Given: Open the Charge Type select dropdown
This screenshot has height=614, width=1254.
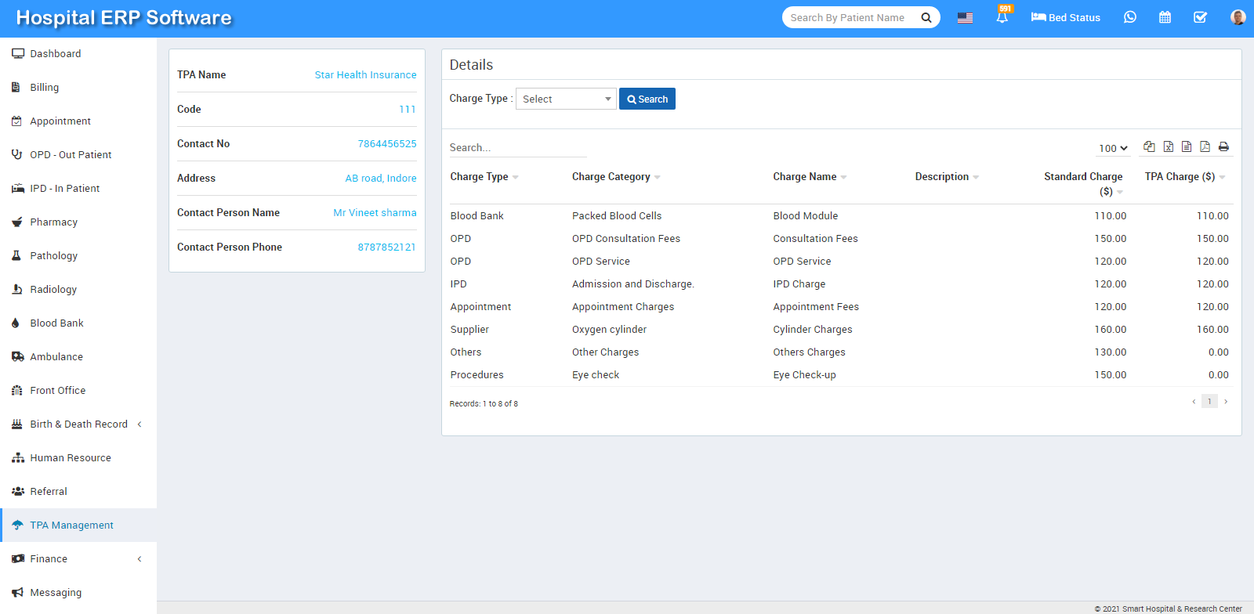Looking at the screenshot, I should tap(566, 99).
